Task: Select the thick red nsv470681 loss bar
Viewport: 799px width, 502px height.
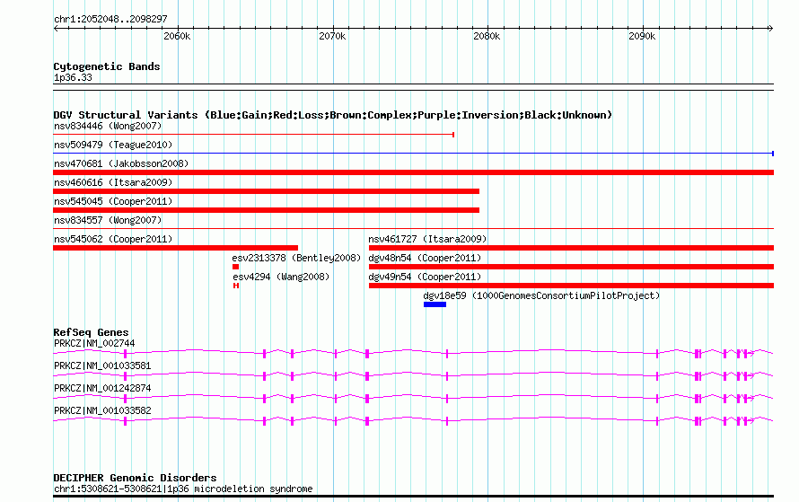Action: pyautogui.click(x=413, y=172)
